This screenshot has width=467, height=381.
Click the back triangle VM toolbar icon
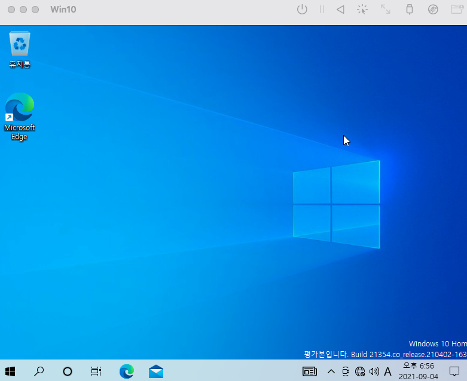(x=340, y=10)
